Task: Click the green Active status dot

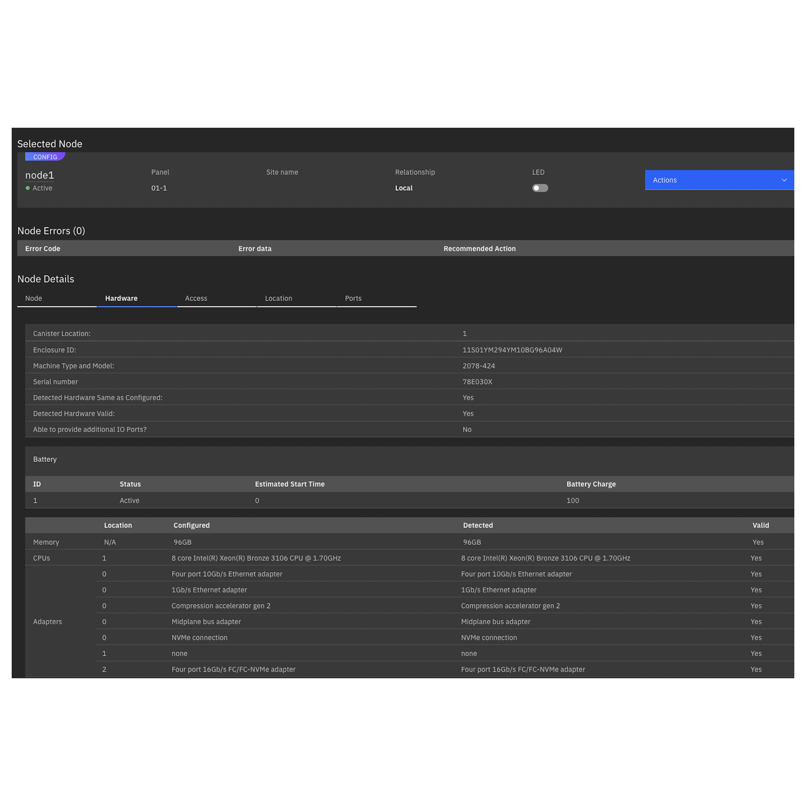Action: pos(28,188)
